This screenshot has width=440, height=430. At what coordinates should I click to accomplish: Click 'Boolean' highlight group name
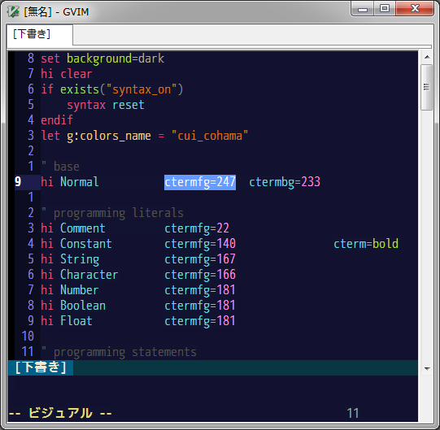click(83, 306)
